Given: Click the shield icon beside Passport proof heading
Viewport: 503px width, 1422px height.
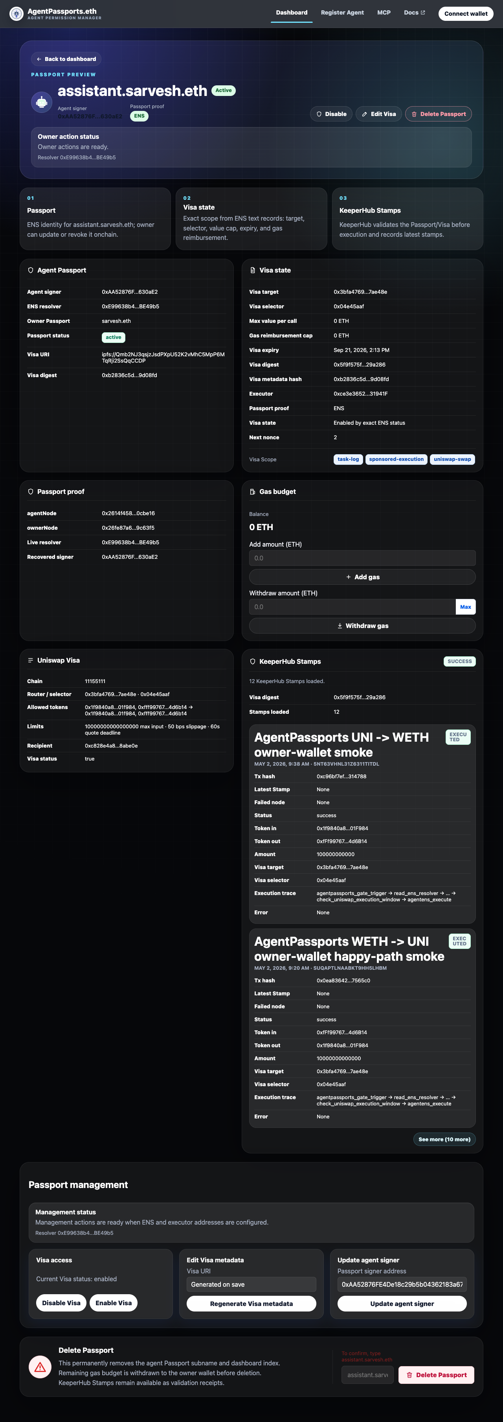Looking at the screenshot, I should (30, 492).
